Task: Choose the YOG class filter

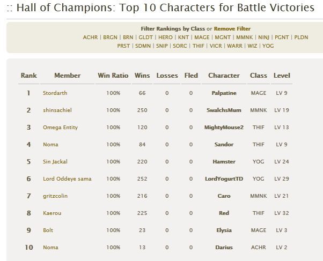Action: click(268, 46)
